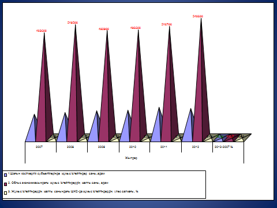Click the 2008 category axis label
The height and width of the screenshot is (208, 277).
point(70,147)
